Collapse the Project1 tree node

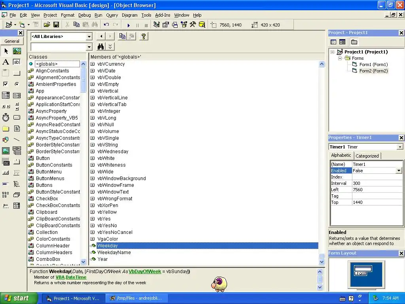(x=333, y=52)
